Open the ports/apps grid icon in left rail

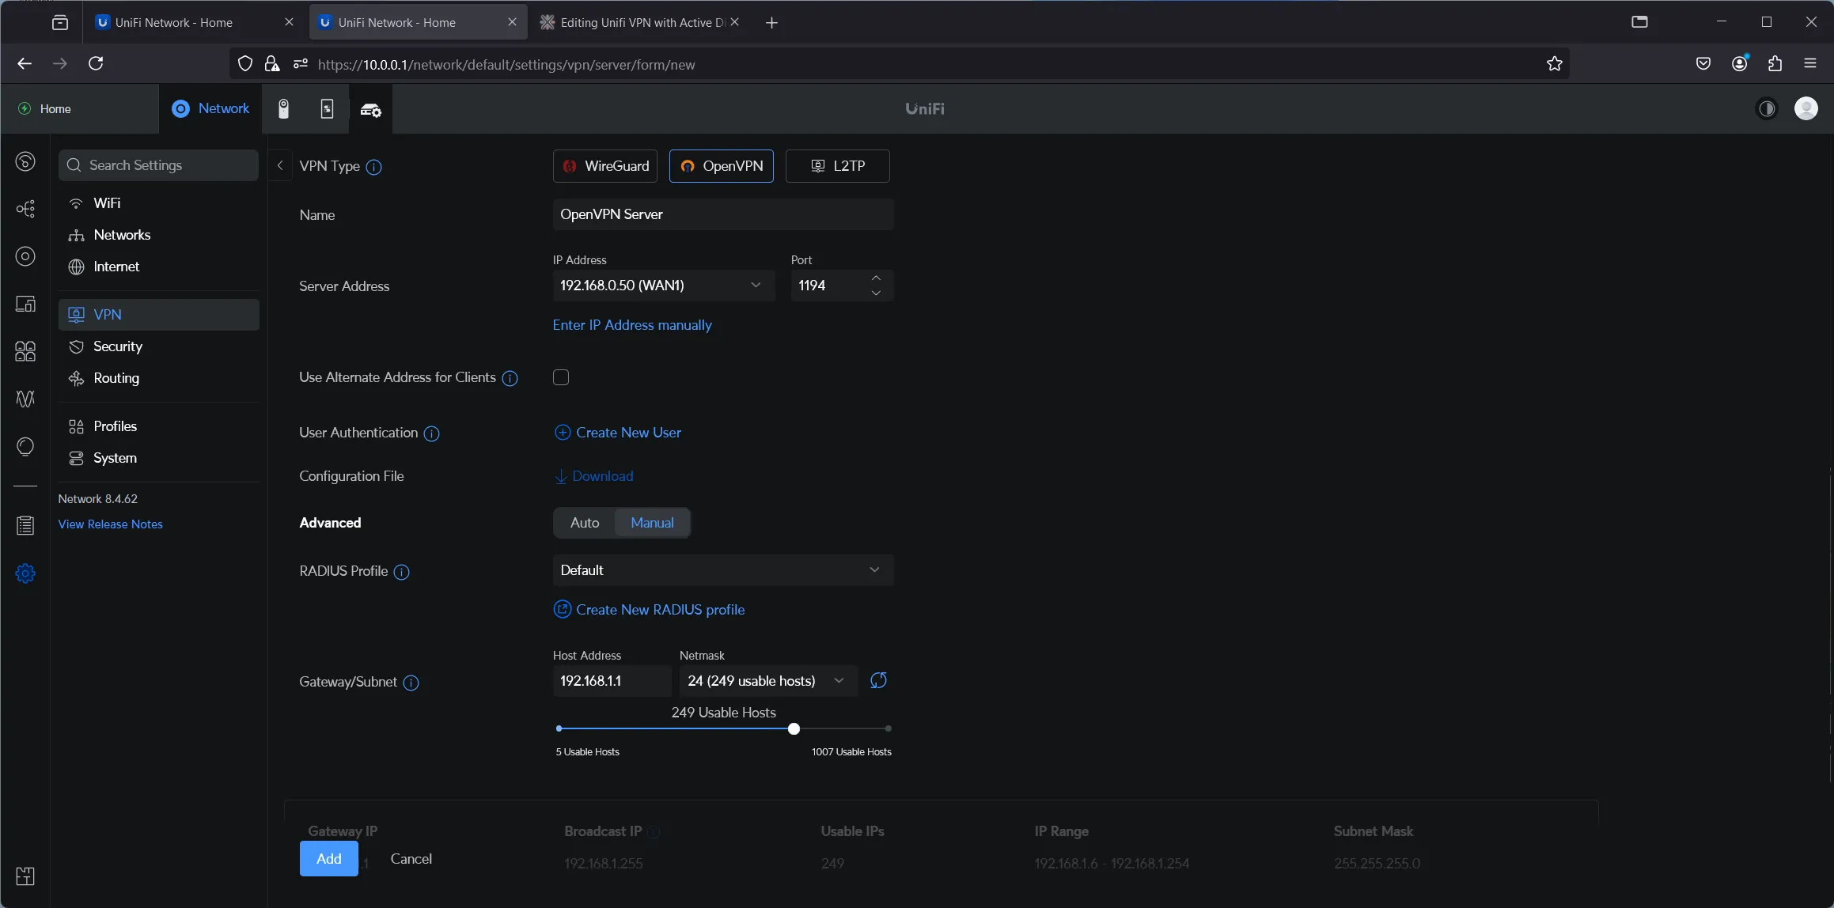[x=25, y=351]
